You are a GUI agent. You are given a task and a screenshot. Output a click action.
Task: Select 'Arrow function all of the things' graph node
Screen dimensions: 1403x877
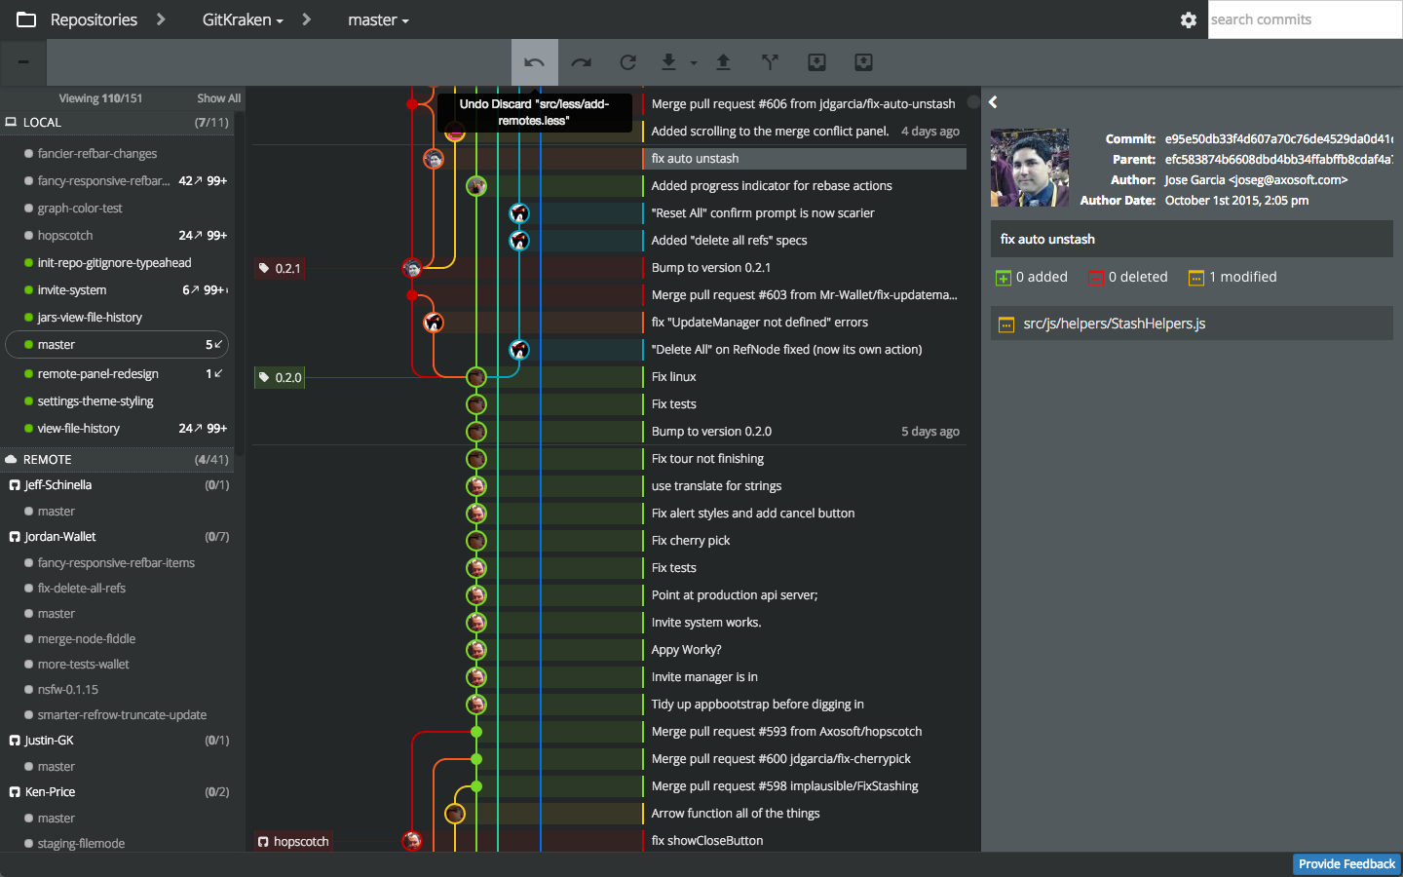455,814
